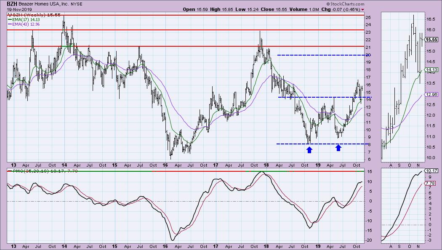The height and width of the screenshot is (250, 442).
Task: Click the chart date 19-Nov-2019
Action: 19,10
